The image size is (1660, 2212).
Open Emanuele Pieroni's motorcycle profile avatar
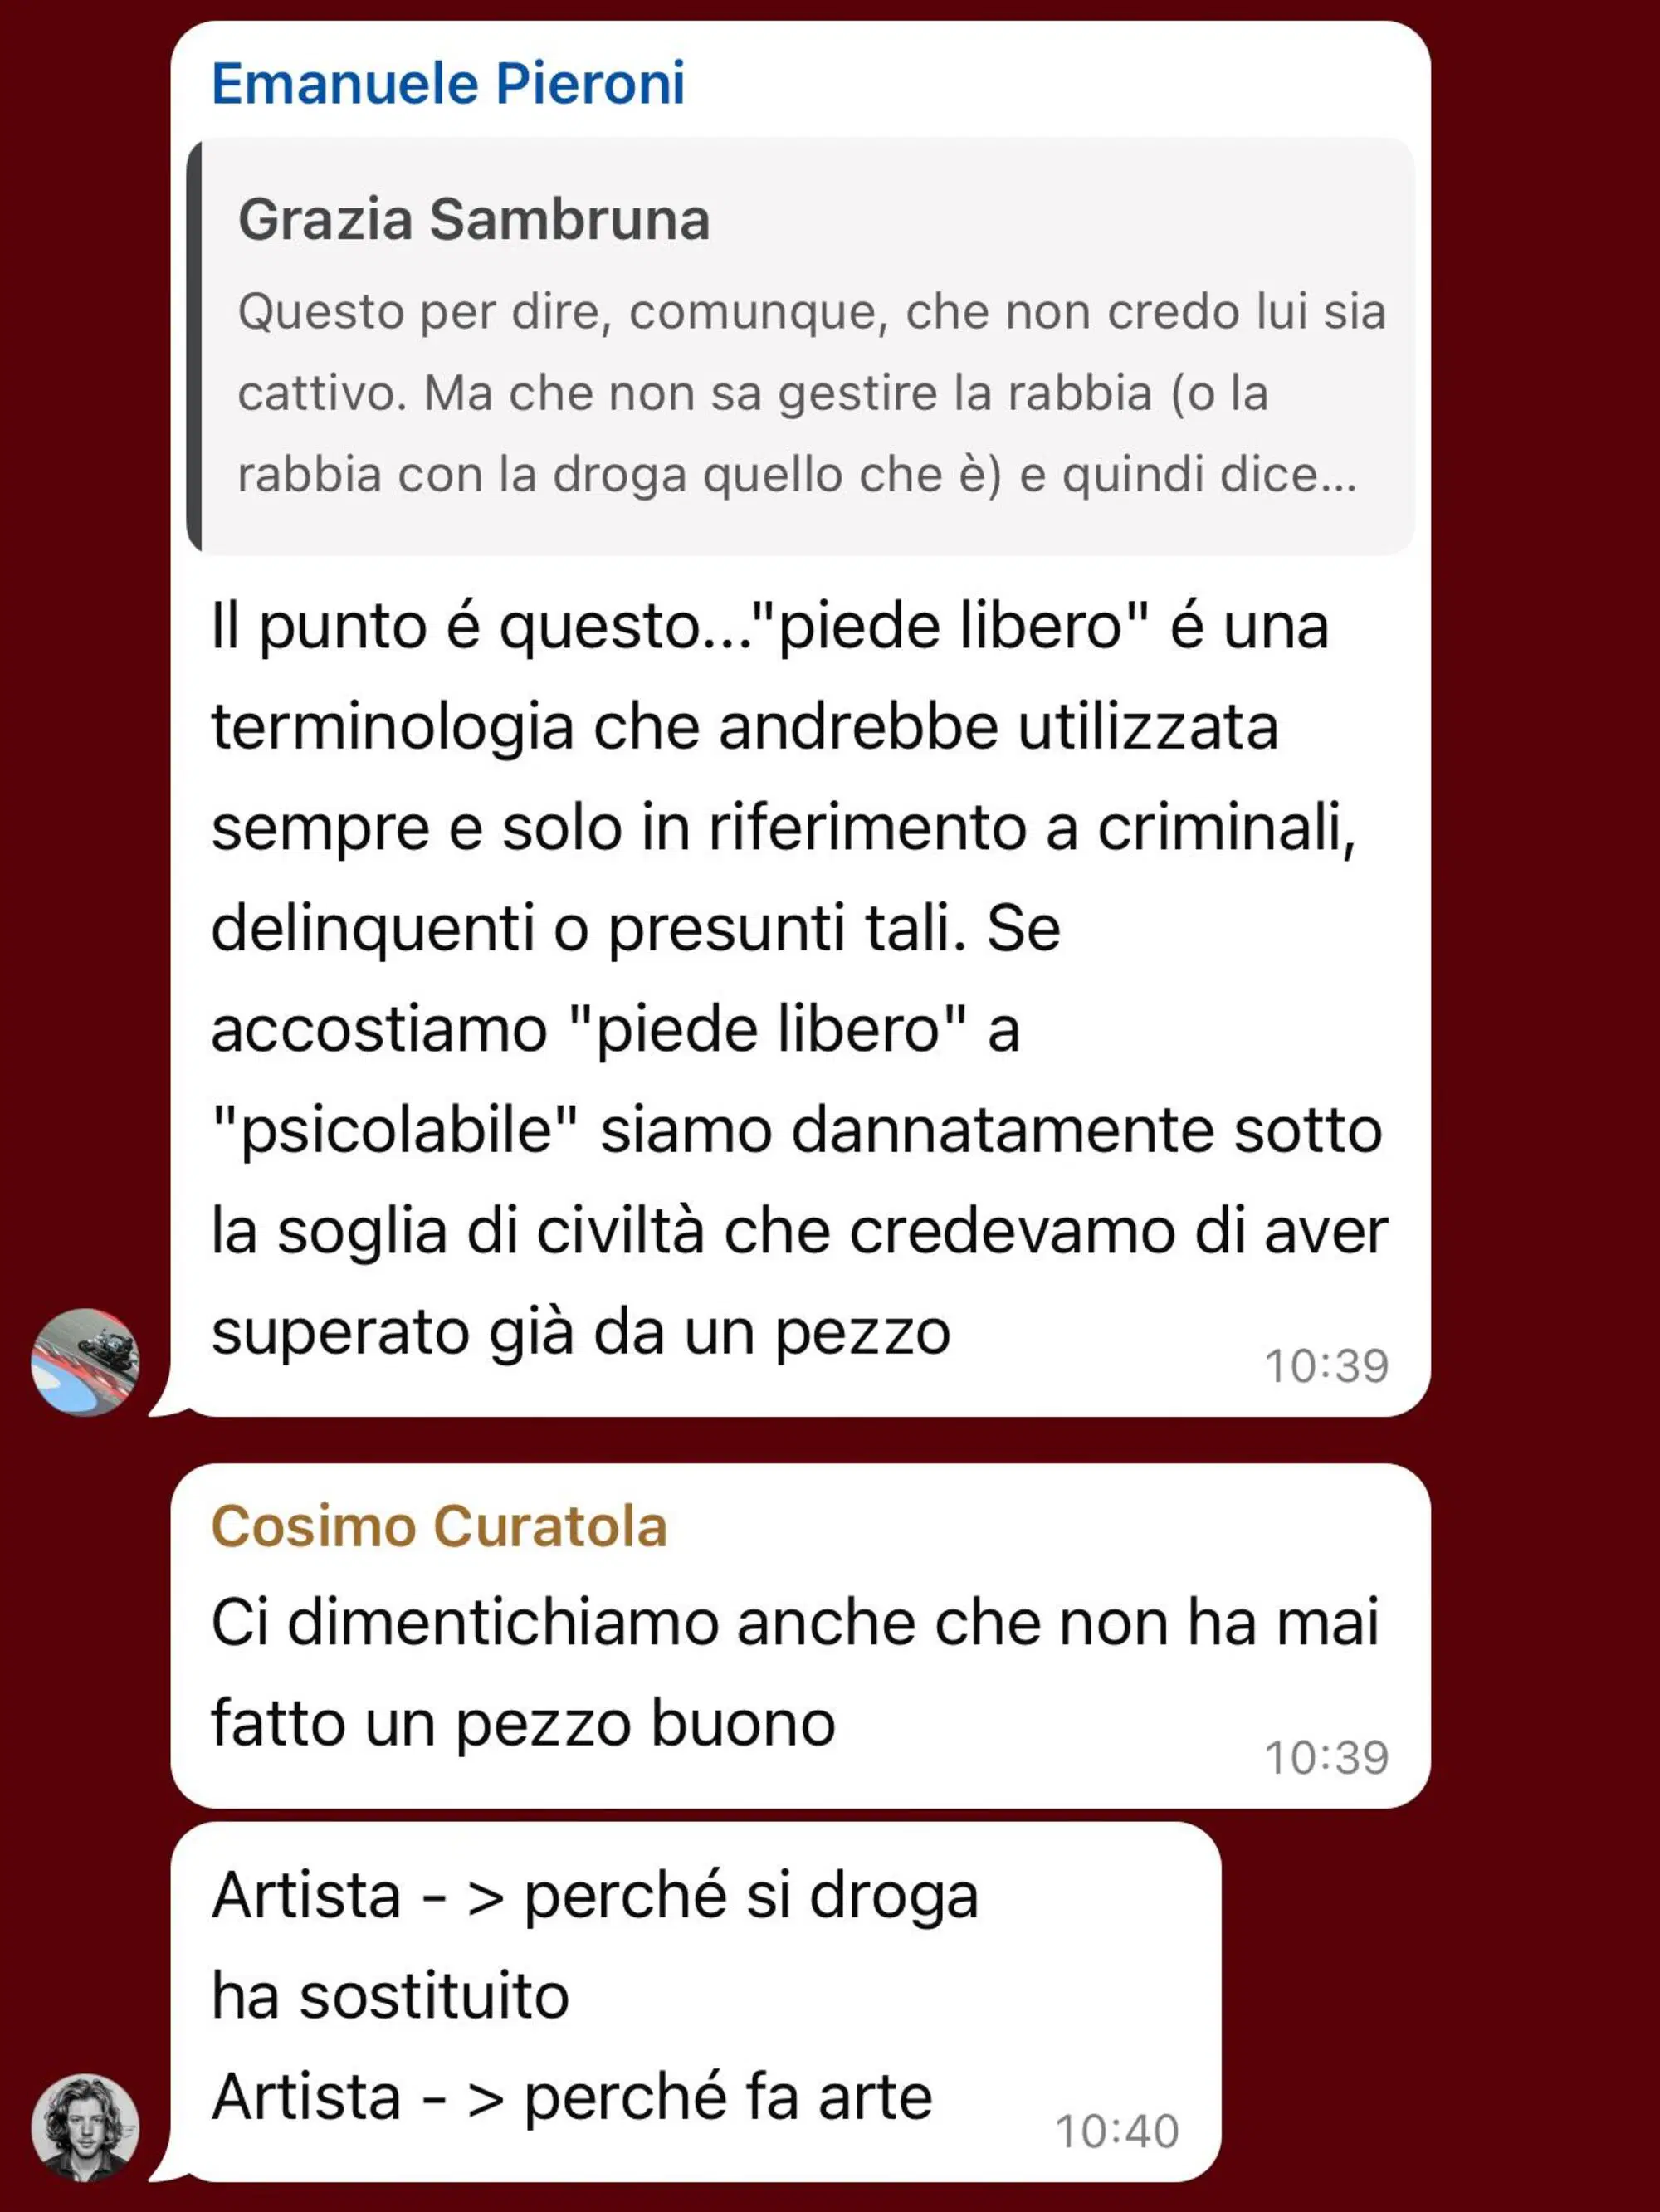pos(85,1362)
